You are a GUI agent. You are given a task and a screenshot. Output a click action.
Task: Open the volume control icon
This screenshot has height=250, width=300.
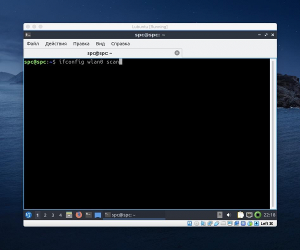tap(229, 215)
